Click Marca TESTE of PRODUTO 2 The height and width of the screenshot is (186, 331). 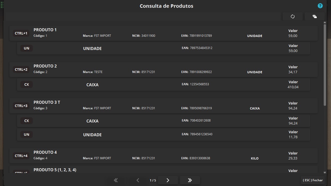click(x=93, y=72)
